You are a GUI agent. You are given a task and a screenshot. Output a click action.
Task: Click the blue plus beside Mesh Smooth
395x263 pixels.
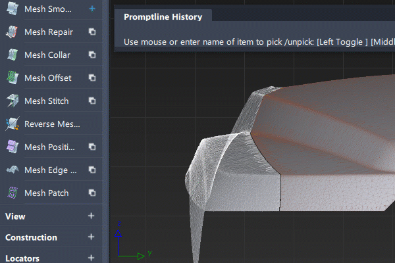click(92, 9)
